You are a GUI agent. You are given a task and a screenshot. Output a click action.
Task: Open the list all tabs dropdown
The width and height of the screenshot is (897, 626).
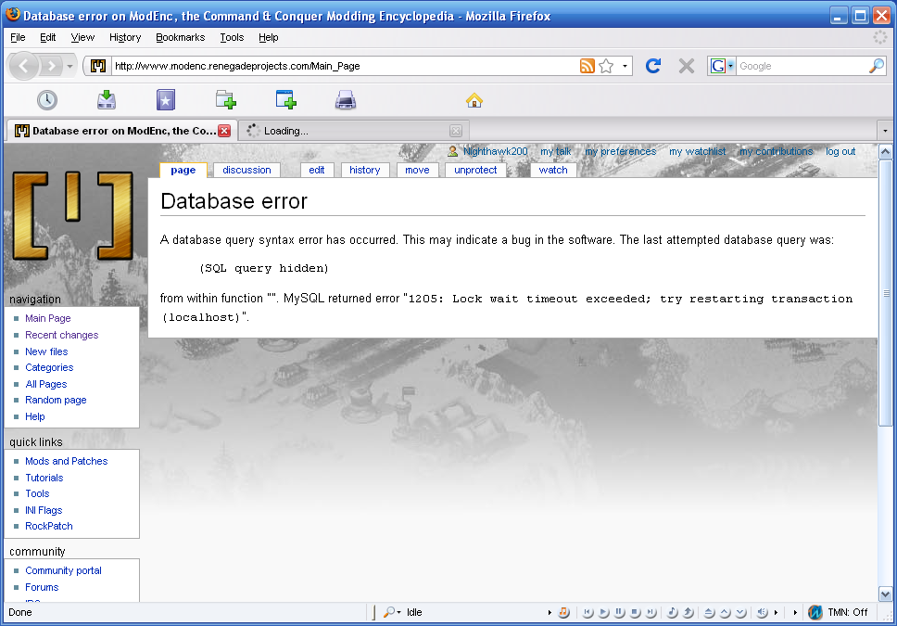(x=884, y=131)
